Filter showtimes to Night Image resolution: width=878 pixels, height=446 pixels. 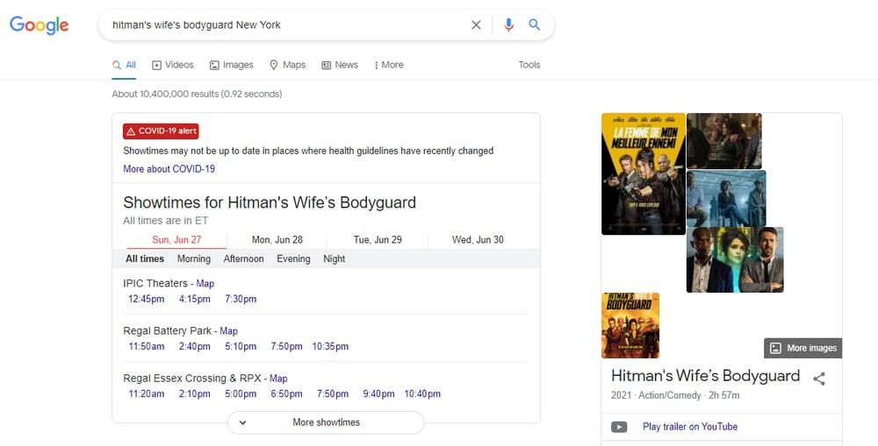pos(335,258)
